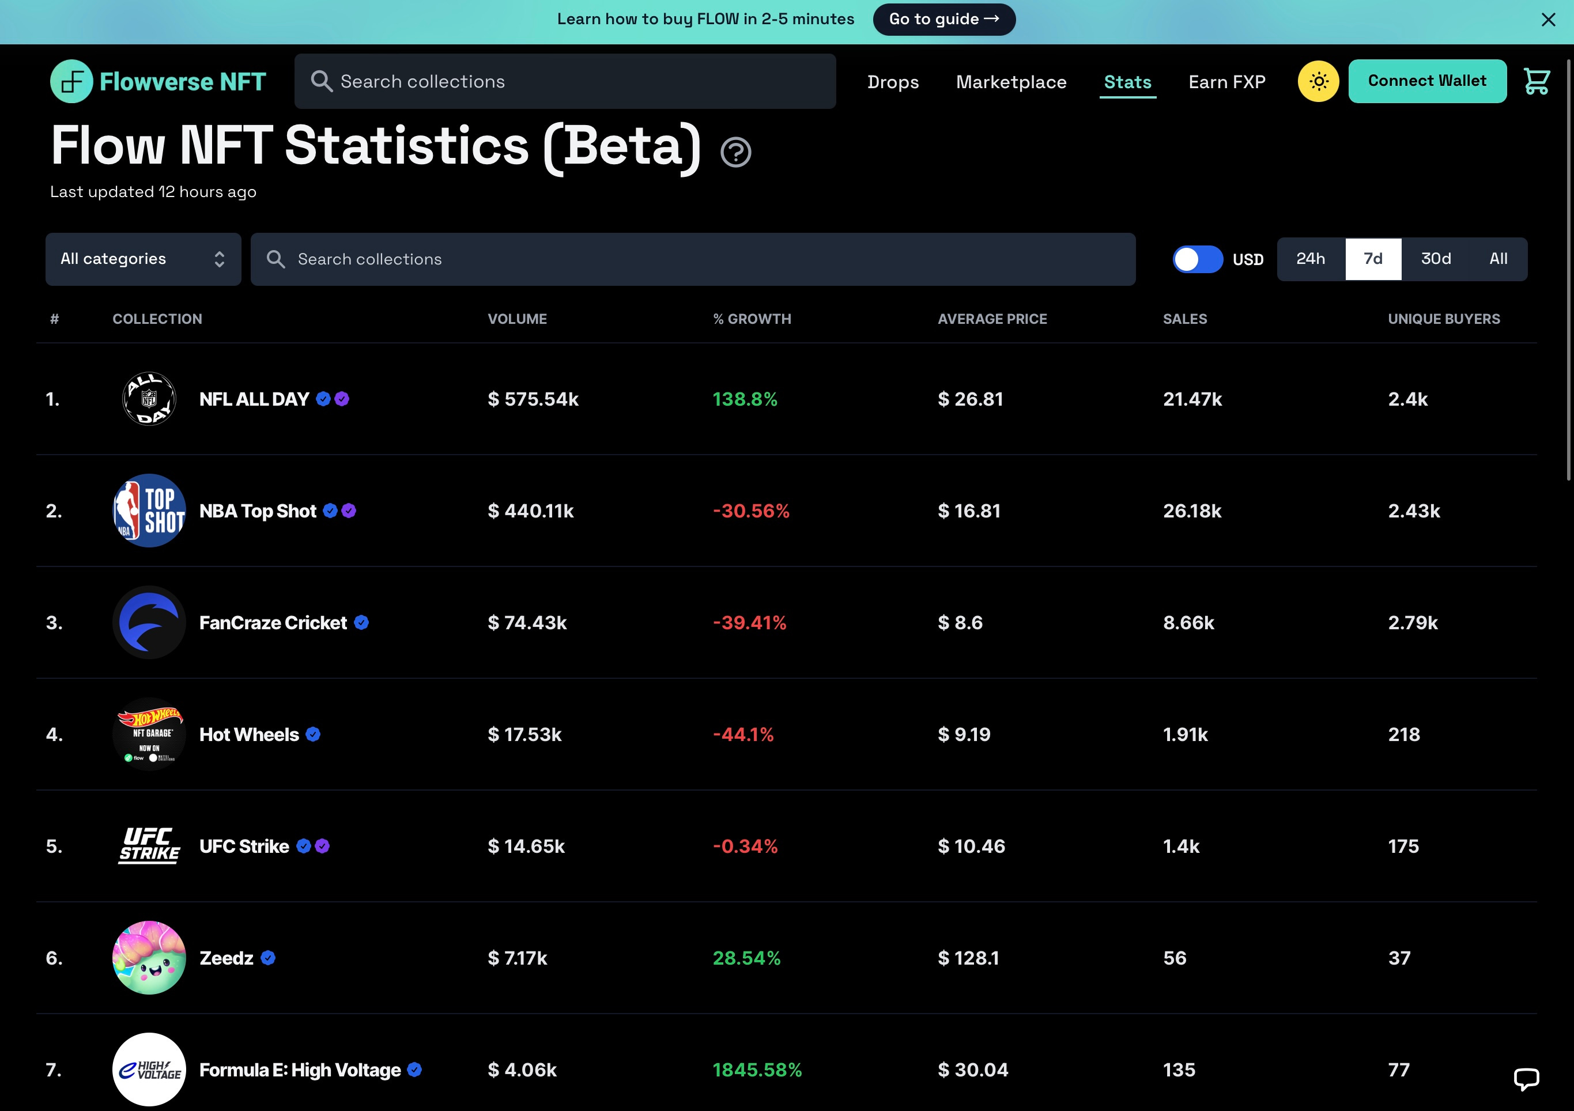Image resolution: width=1574 pixels, height=1111 pixels.
Task: Open the shopping cart icon
Action: tap(1537, 82)
